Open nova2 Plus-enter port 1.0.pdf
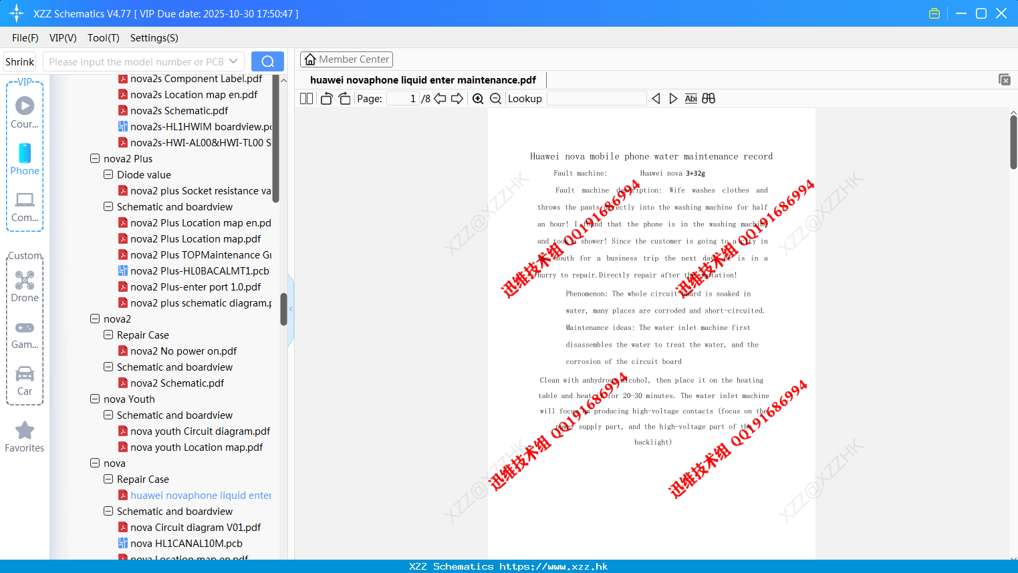 [x=196, y=287]
